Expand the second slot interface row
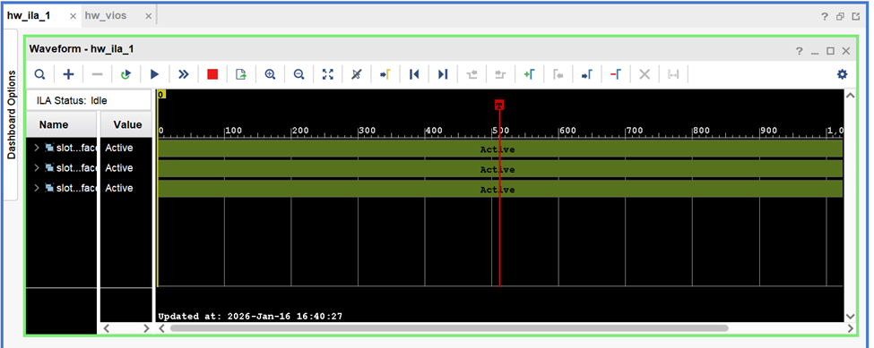874x348 pixels. 37,168
